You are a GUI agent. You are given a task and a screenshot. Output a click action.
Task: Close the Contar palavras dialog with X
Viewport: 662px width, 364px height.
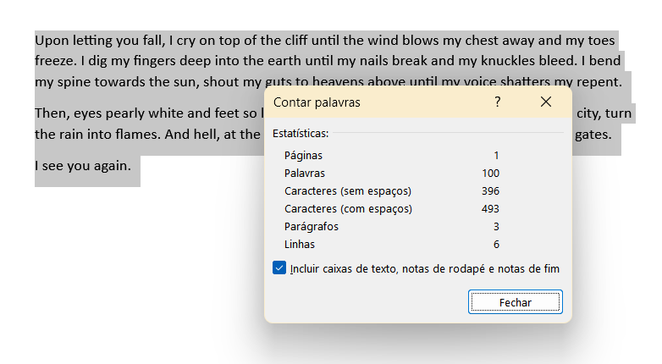(x=546, y=102)
